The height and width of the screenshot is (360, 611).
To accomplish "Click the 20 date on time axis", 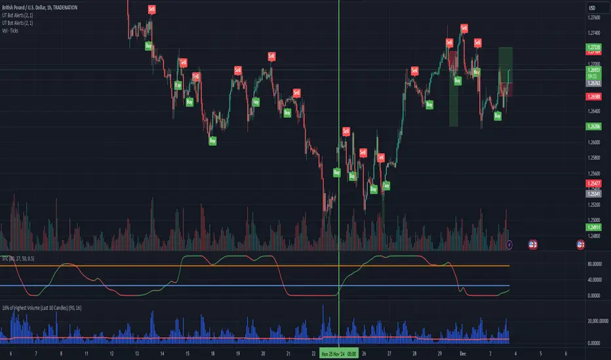I will (263, 353).
